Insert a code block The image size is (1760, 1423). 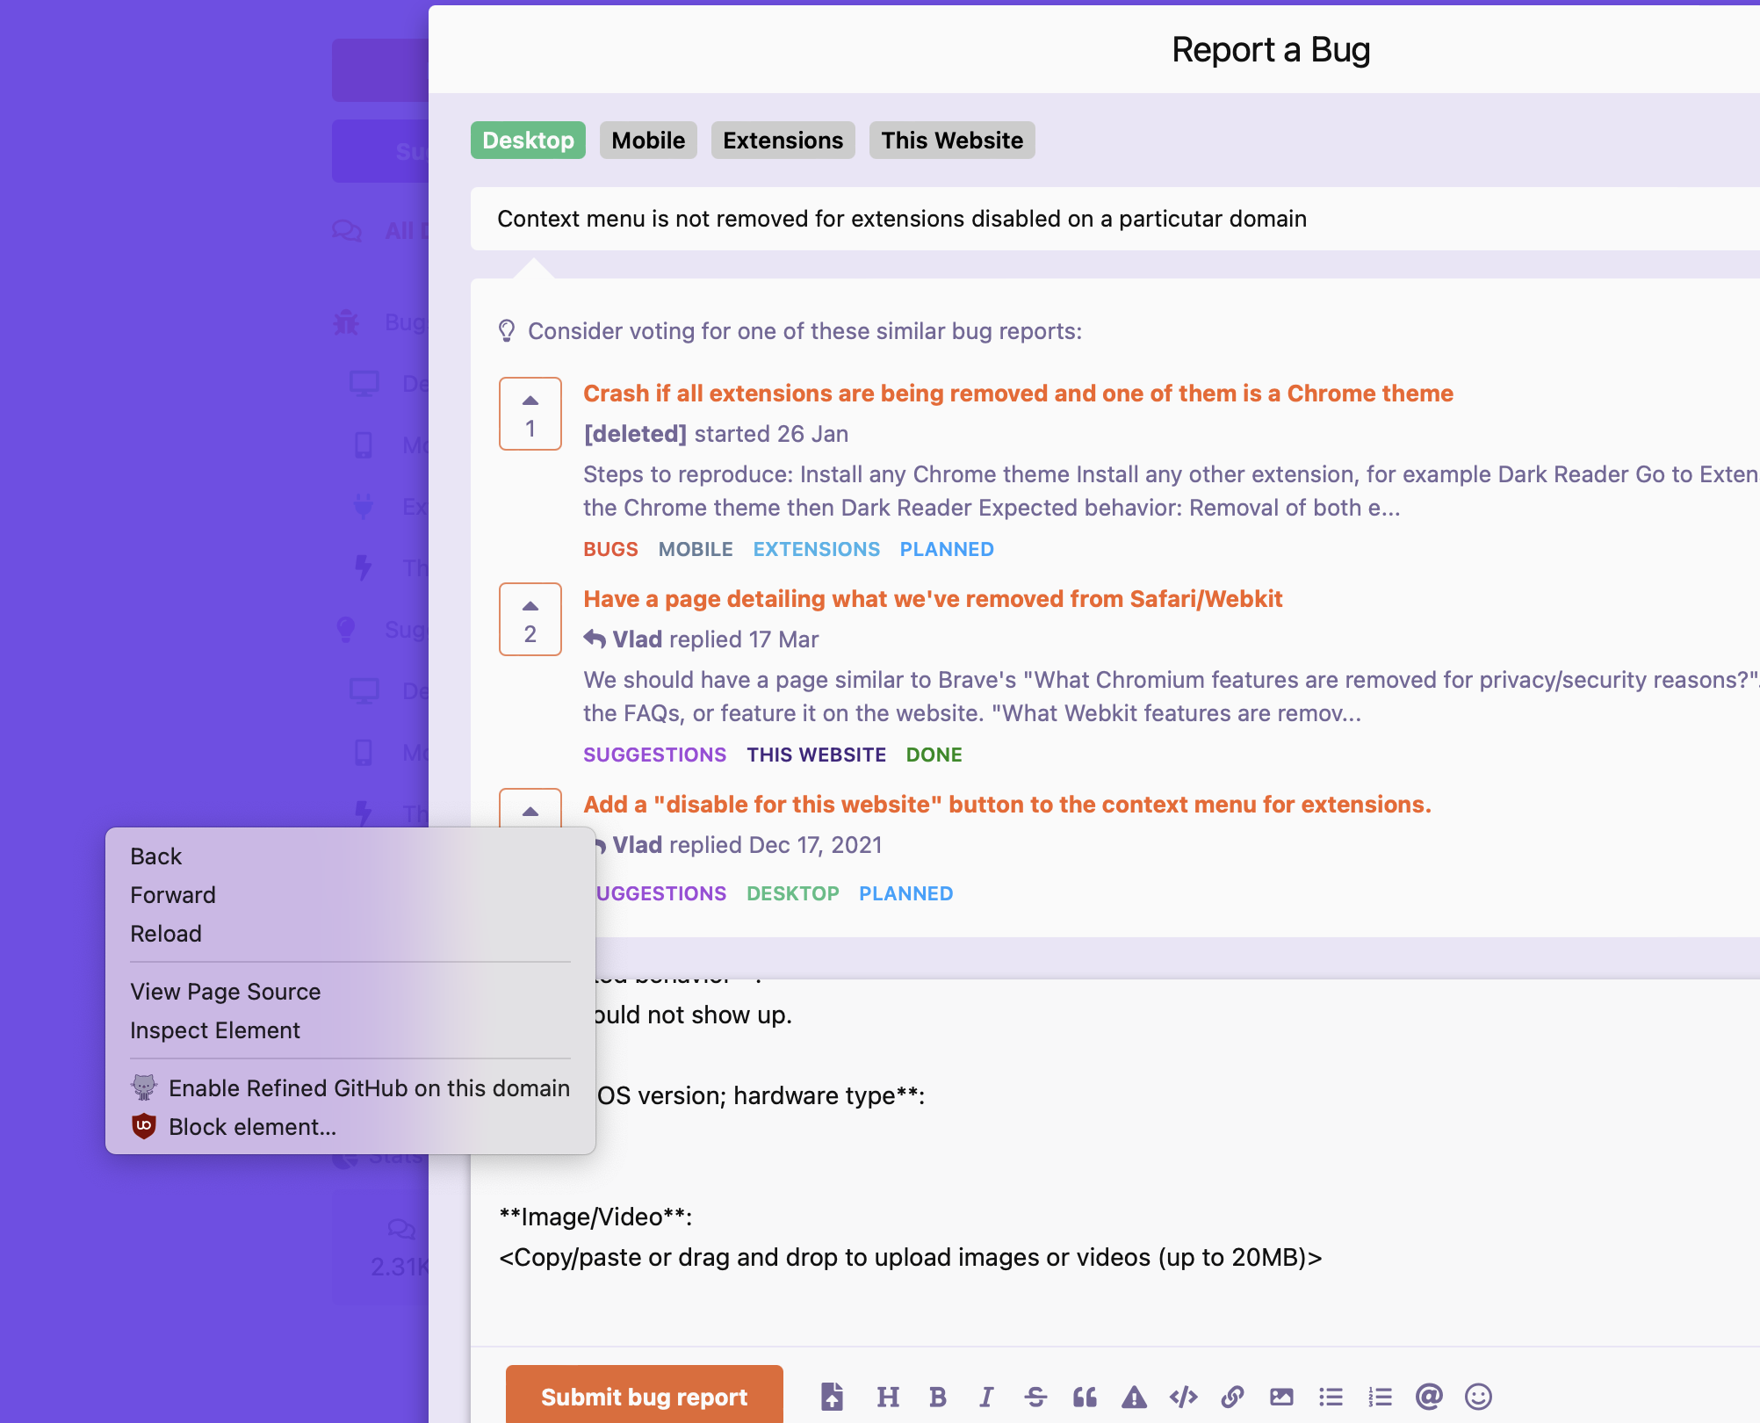(x=1183, y=1396)
